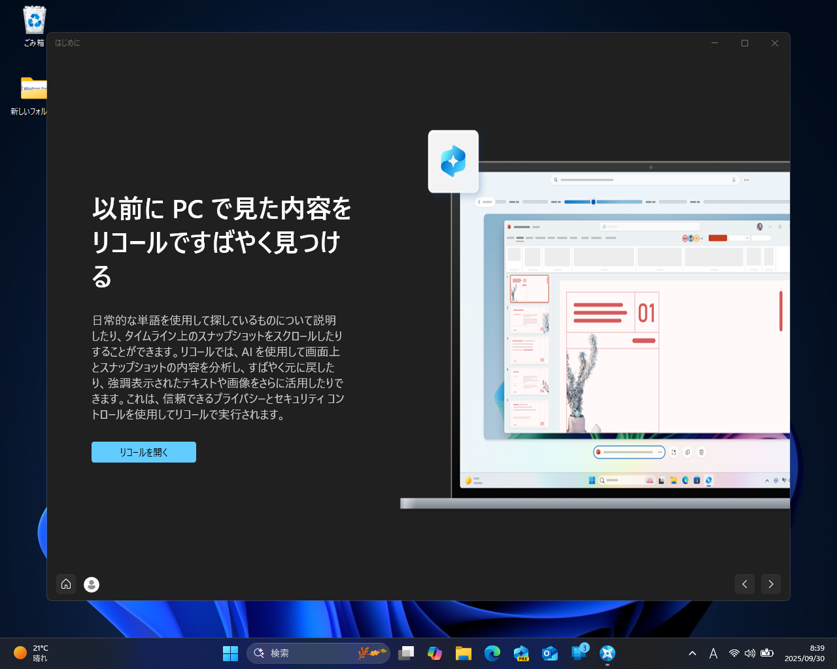Open Task View on the taskbar
Screen dimensions: 837x669
[x=407, y=653]
